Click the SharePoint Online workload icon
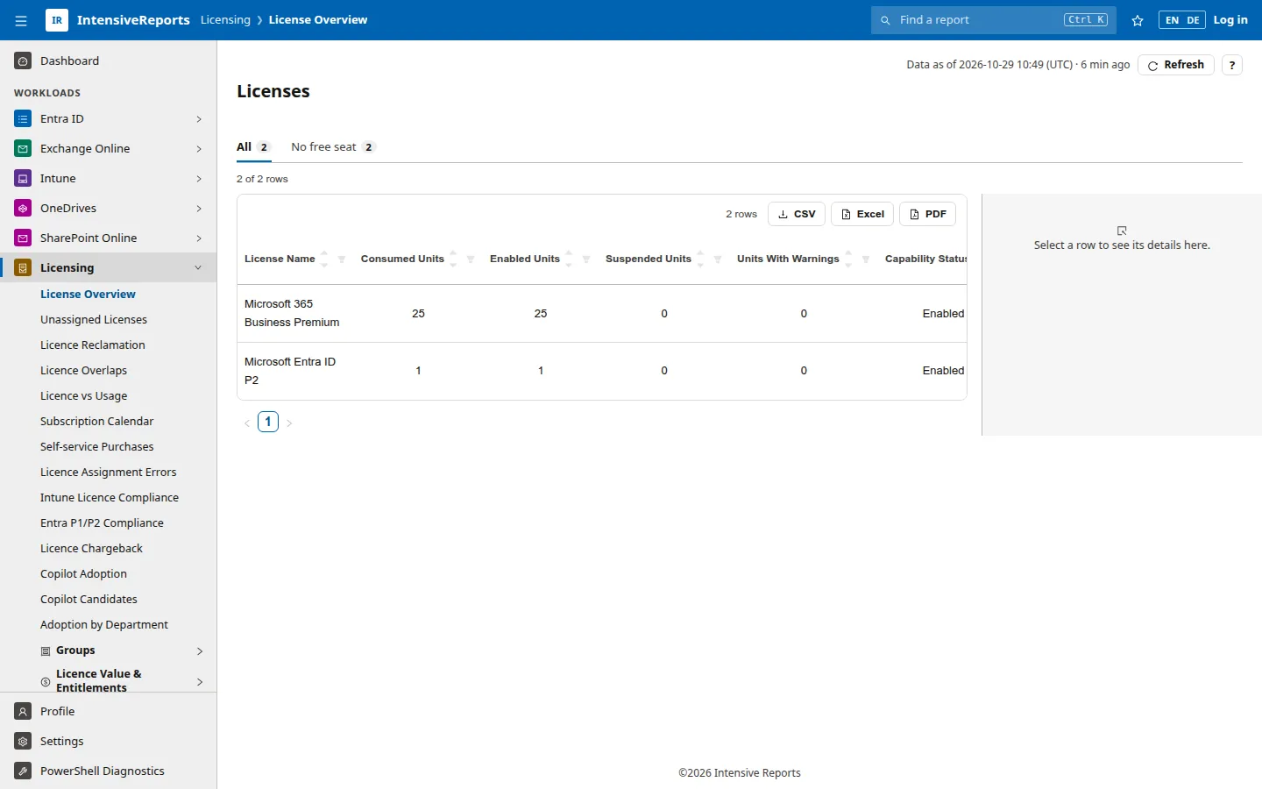This screenshot has width=1262, height=789. point(23,238)
